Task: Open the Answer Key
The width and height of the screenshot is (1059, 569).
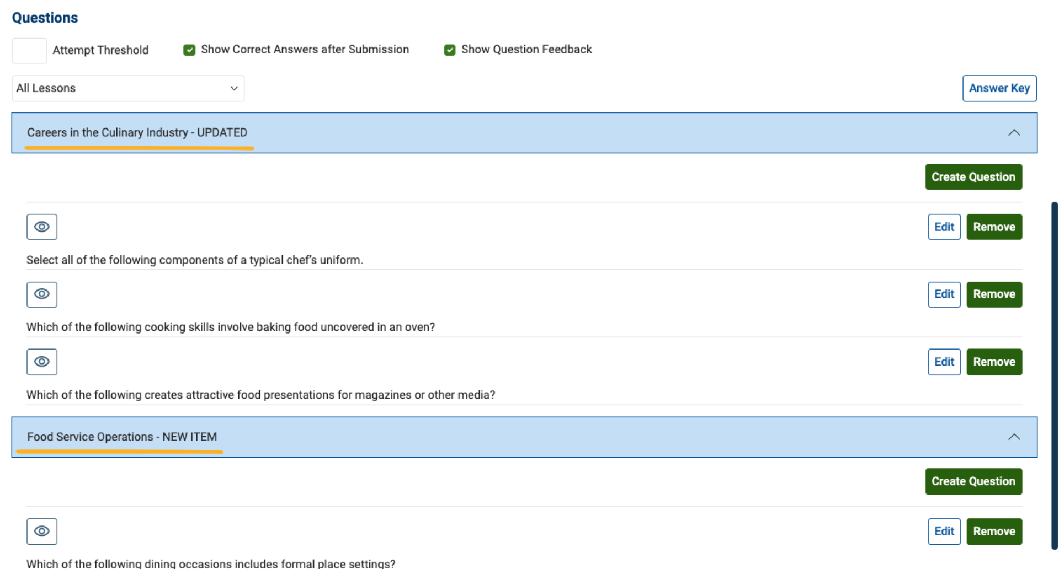Action: coord(999,88)
